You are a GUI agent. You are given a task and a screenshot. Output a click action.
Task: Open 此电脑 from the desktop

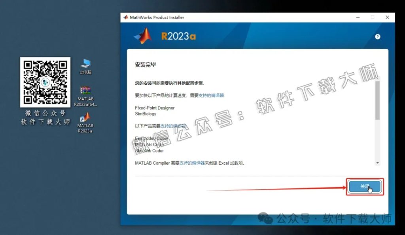84,63
